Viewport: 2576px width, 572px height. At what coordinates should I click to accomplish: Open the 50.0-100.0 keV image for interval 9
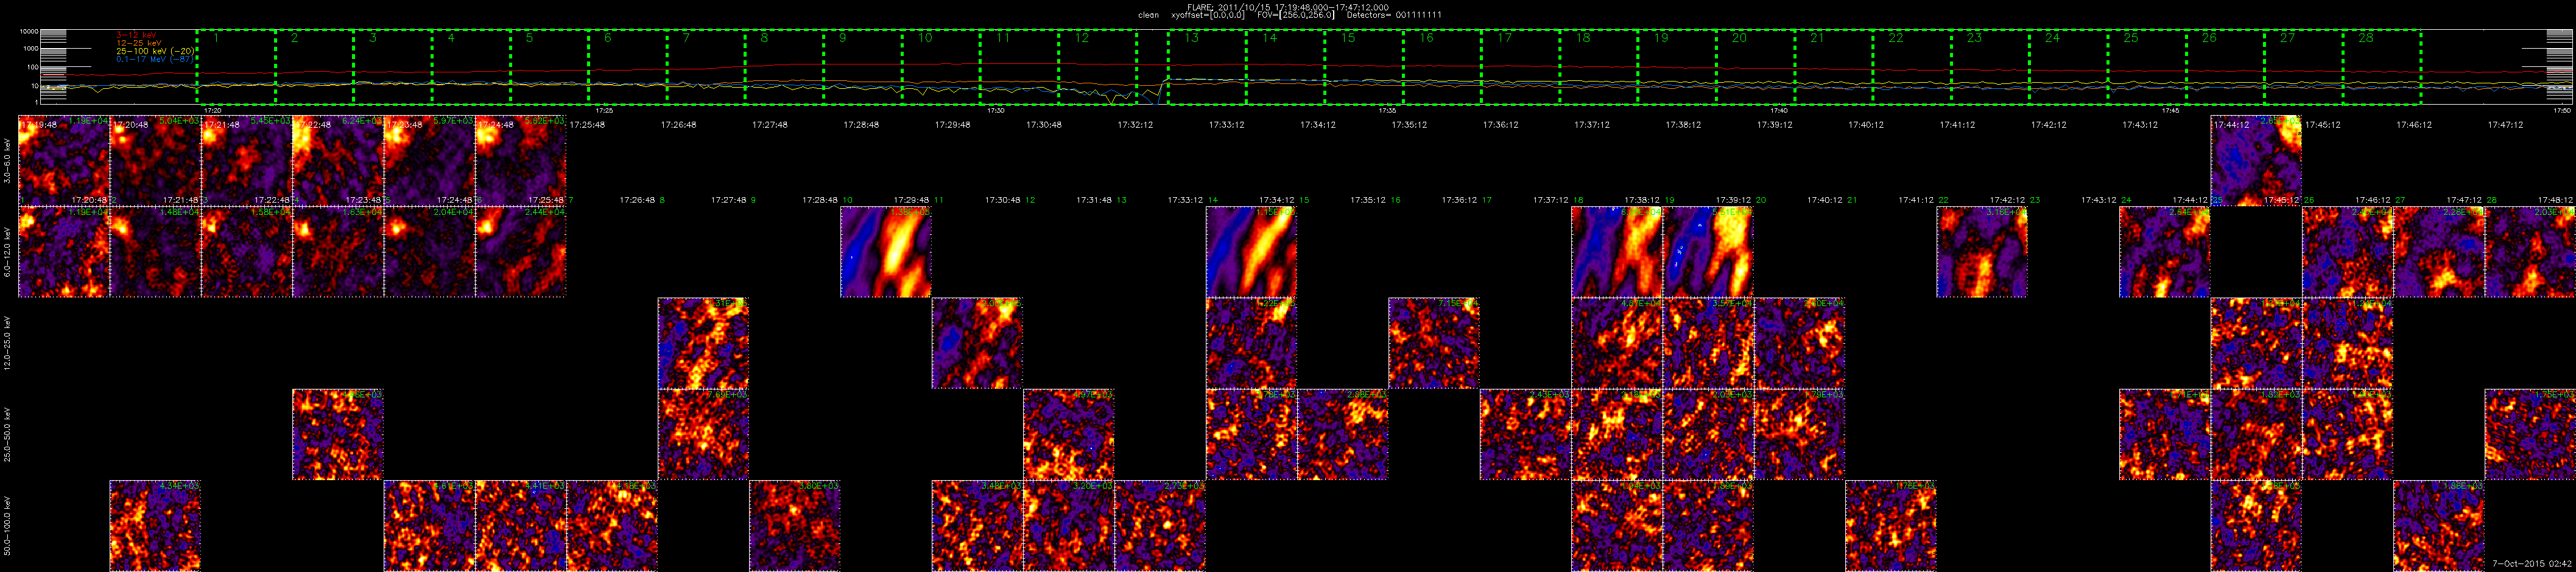[795, 526]
